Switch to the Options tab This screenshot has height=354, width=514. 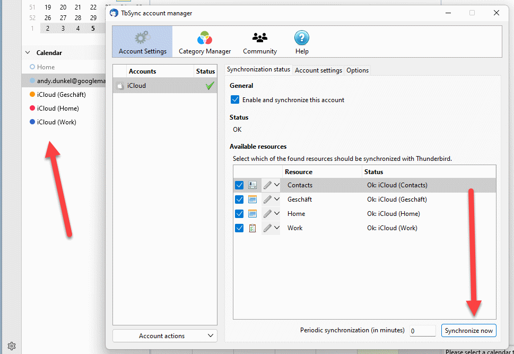tap(358, 70)
